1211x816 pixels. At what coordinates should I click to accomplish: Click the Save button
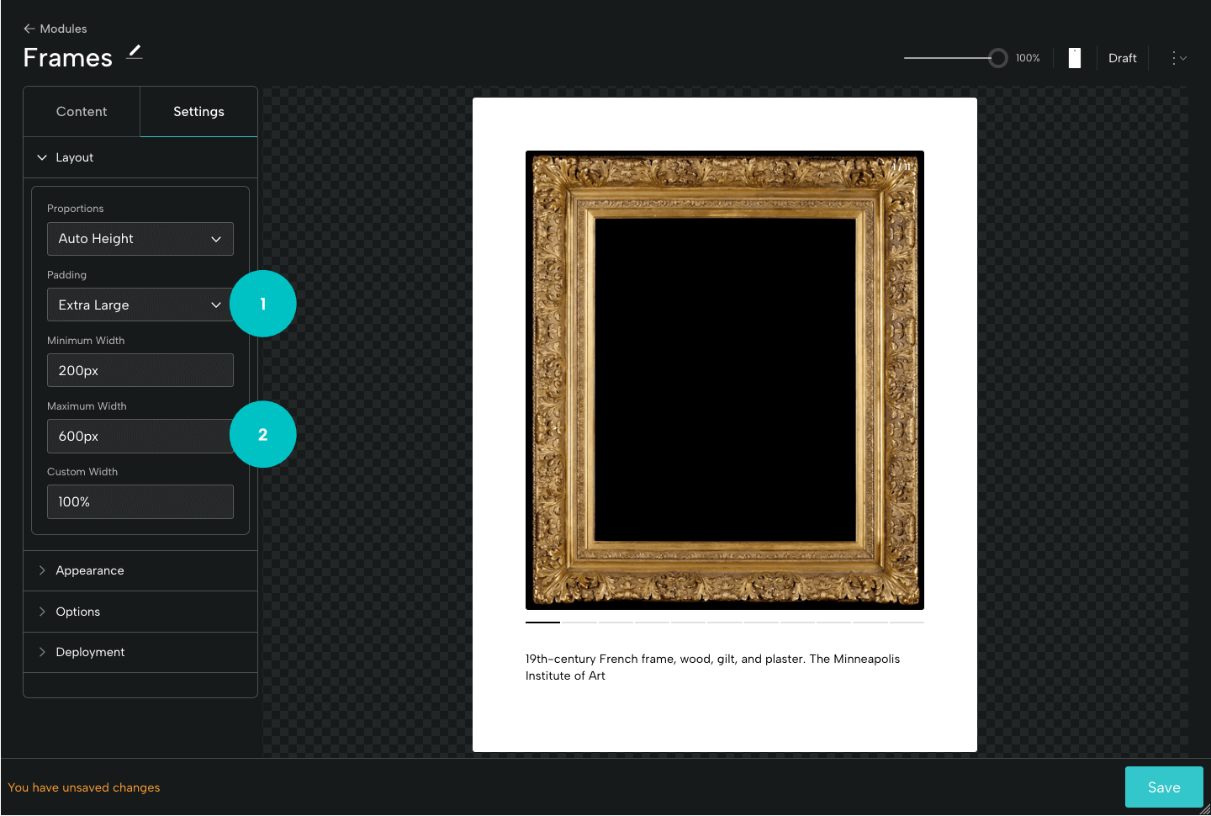point(1164,787)
